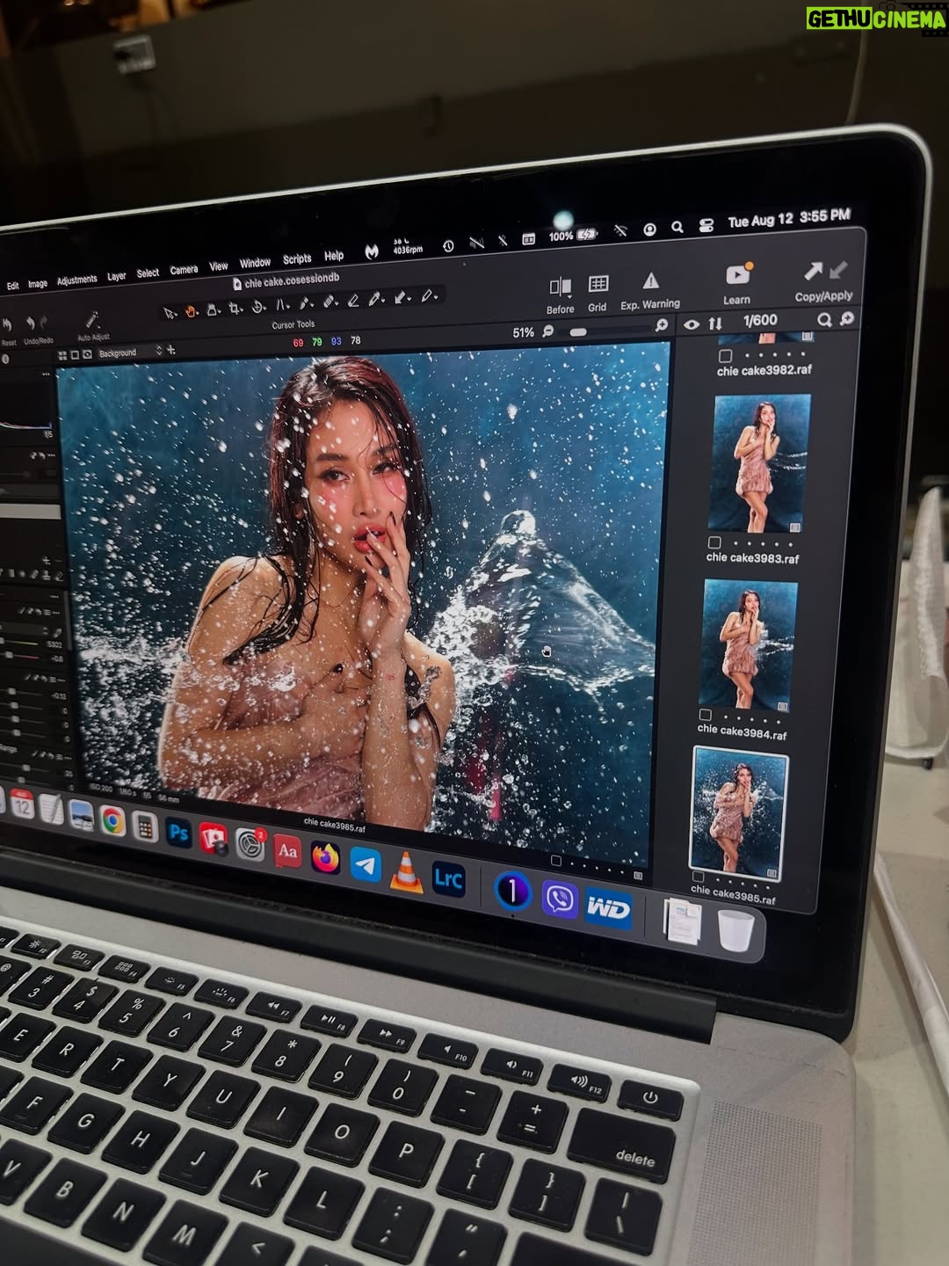Toggle the Grid overlay icon

pyautogui.click(x=598, y=283)
